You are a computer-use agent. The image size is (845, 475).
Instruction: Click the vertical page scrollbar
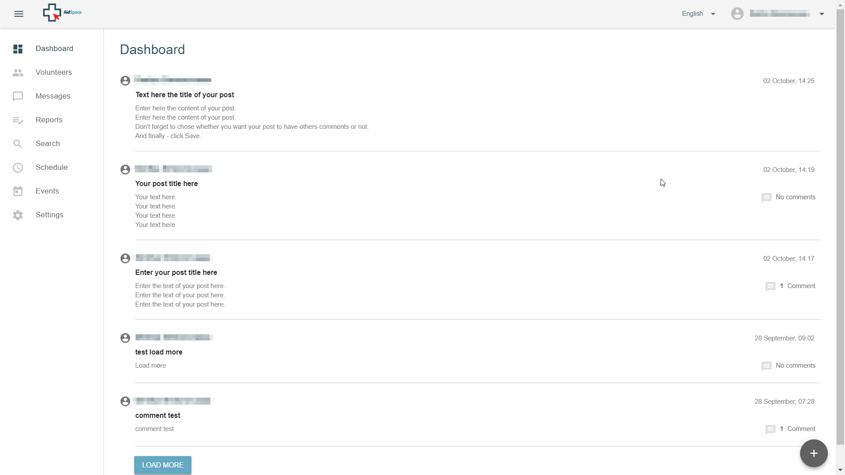[x=840, y=220]
